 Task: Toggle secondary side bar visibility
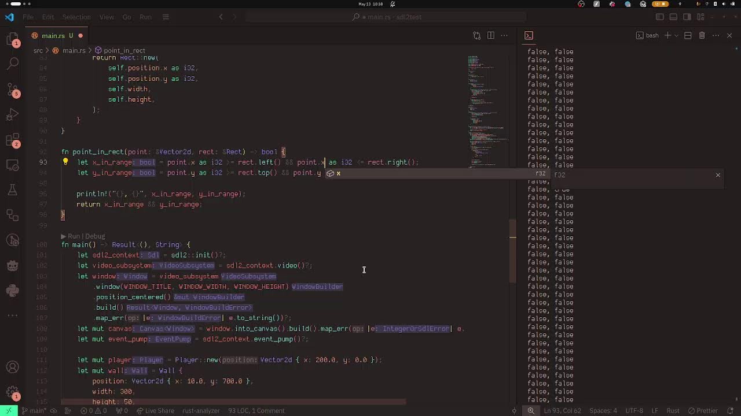[687, 17]
